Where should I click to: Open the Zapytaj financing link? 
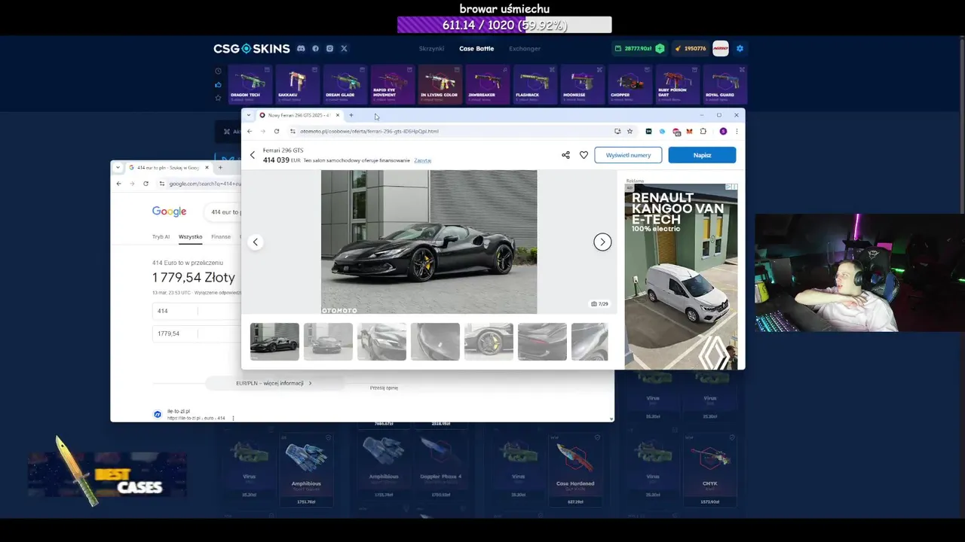pyautogui.click(x=422, y=160)
